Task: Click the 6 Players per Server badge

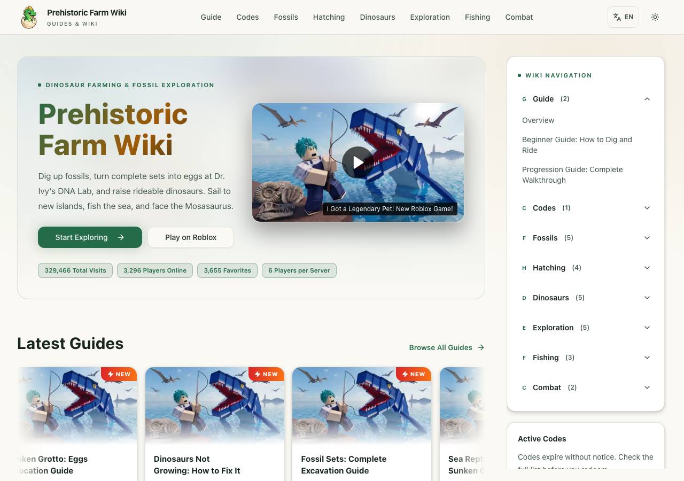Action: pyautogui.click(x=299, y=270)
